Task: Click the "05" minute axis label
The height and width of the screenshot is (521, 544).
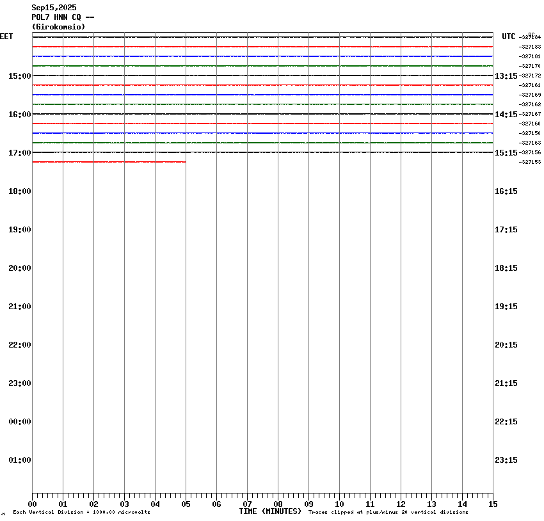Action: pyautogui.click(x=186, y=504)
